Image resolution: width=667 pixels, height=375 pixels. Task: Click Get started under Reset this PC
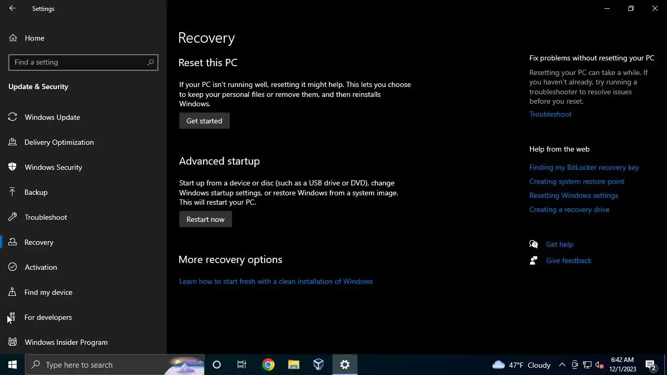tap(204, 121)
